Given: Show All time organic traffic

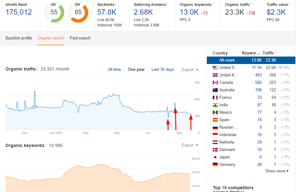Looking at the screenshot, I should pos(114,69).
